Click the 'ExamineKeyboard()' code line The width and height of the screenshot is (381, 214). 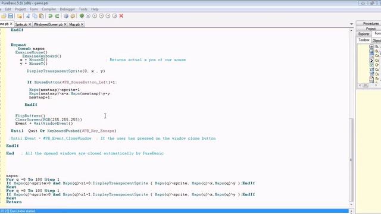(x=42, y=56)
